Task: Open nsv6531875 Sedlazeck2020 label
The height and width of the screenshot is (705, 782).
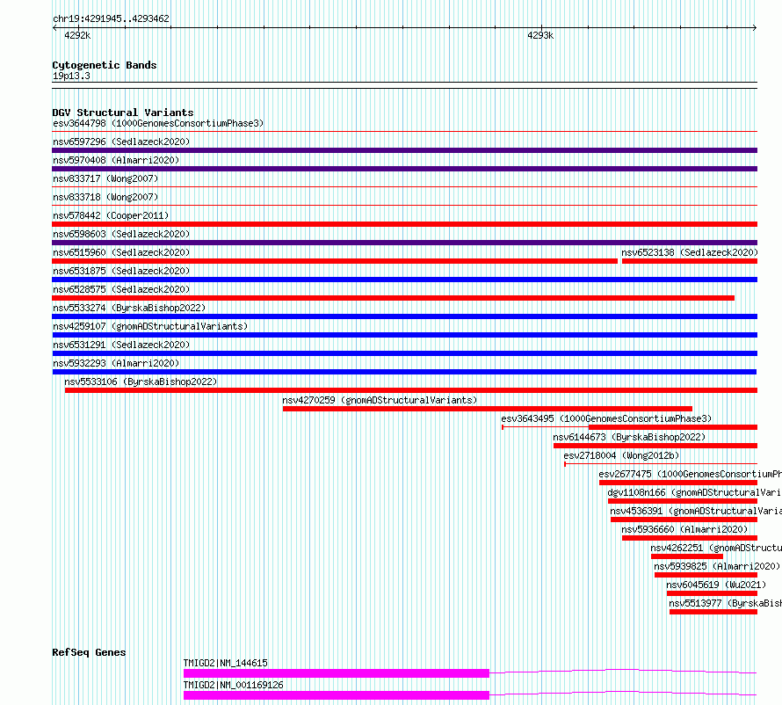Action: [121, 271]
